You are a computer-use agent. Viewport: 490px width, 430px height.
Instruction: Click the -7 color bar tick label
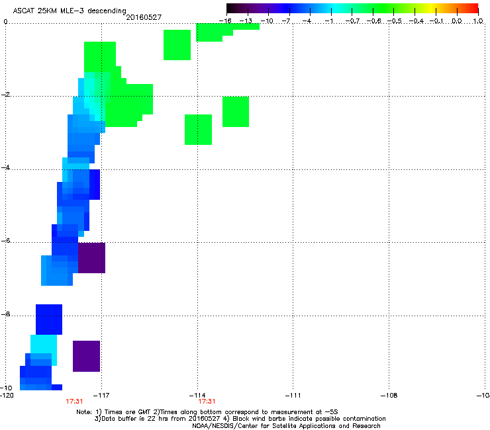tap(286, 21)
